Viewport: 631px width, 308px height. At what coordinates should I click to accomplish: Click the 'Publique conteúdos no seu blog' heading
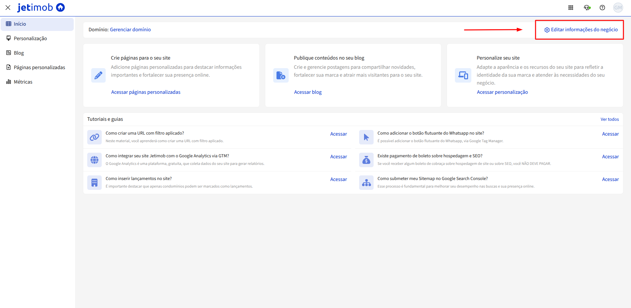329,58
